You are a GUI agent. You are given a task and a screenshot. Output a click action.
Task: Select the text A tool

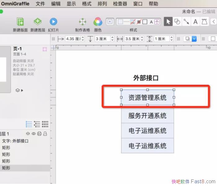click(x=195, y=22)
